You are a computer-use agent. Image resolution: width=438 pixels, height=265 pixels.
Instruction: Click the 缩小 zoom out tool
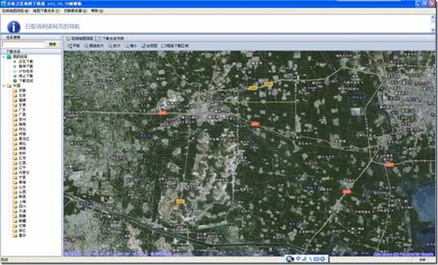(131, 46)
